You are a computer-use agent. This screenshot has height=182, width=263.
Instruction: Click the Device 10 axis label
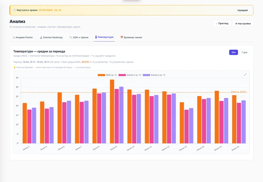click(x=130, y=148)
